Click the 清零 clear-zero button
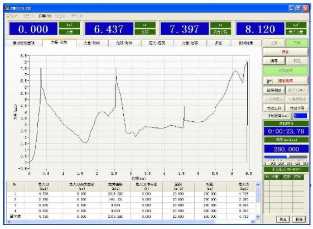This screenshot has height=229, width=313. [274, 61]
